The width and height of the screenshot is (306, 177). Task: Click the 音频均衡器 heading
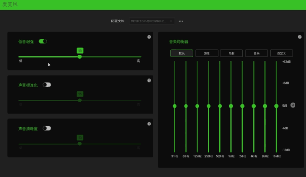coord(179,42)
